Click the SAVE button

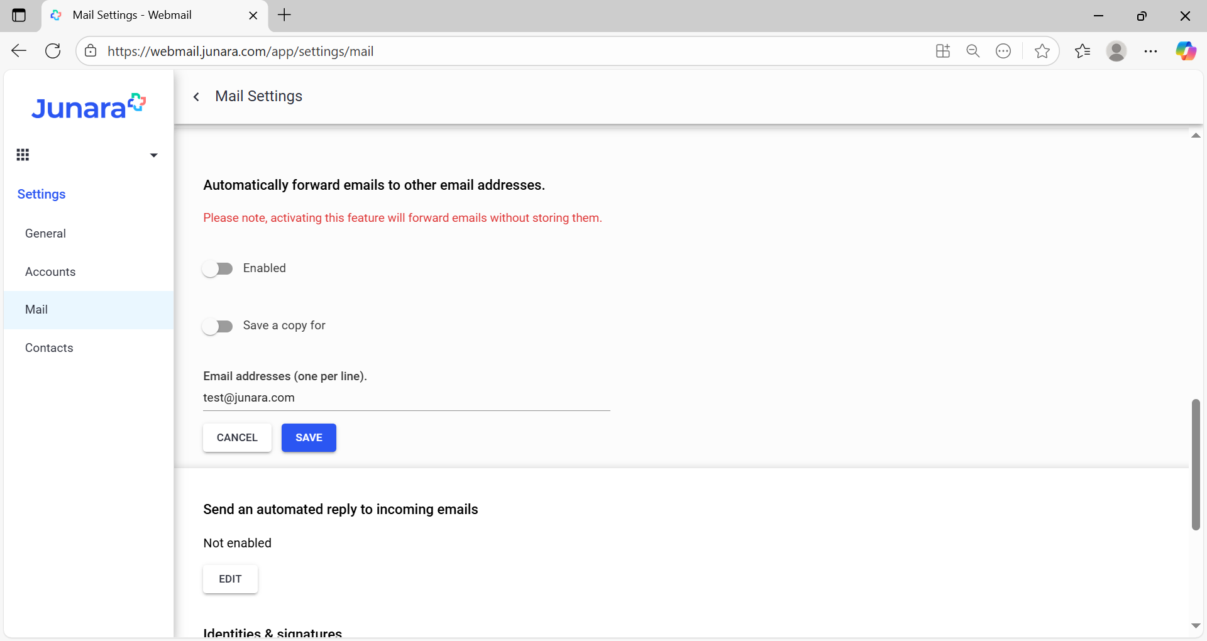(309, 437)
